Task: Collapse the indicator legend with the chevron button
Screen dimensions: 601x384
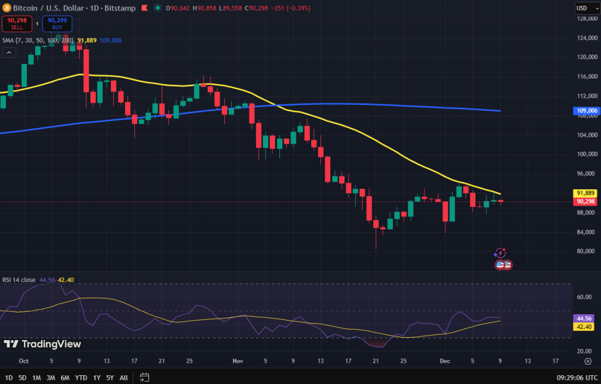Action: (9, 52)
